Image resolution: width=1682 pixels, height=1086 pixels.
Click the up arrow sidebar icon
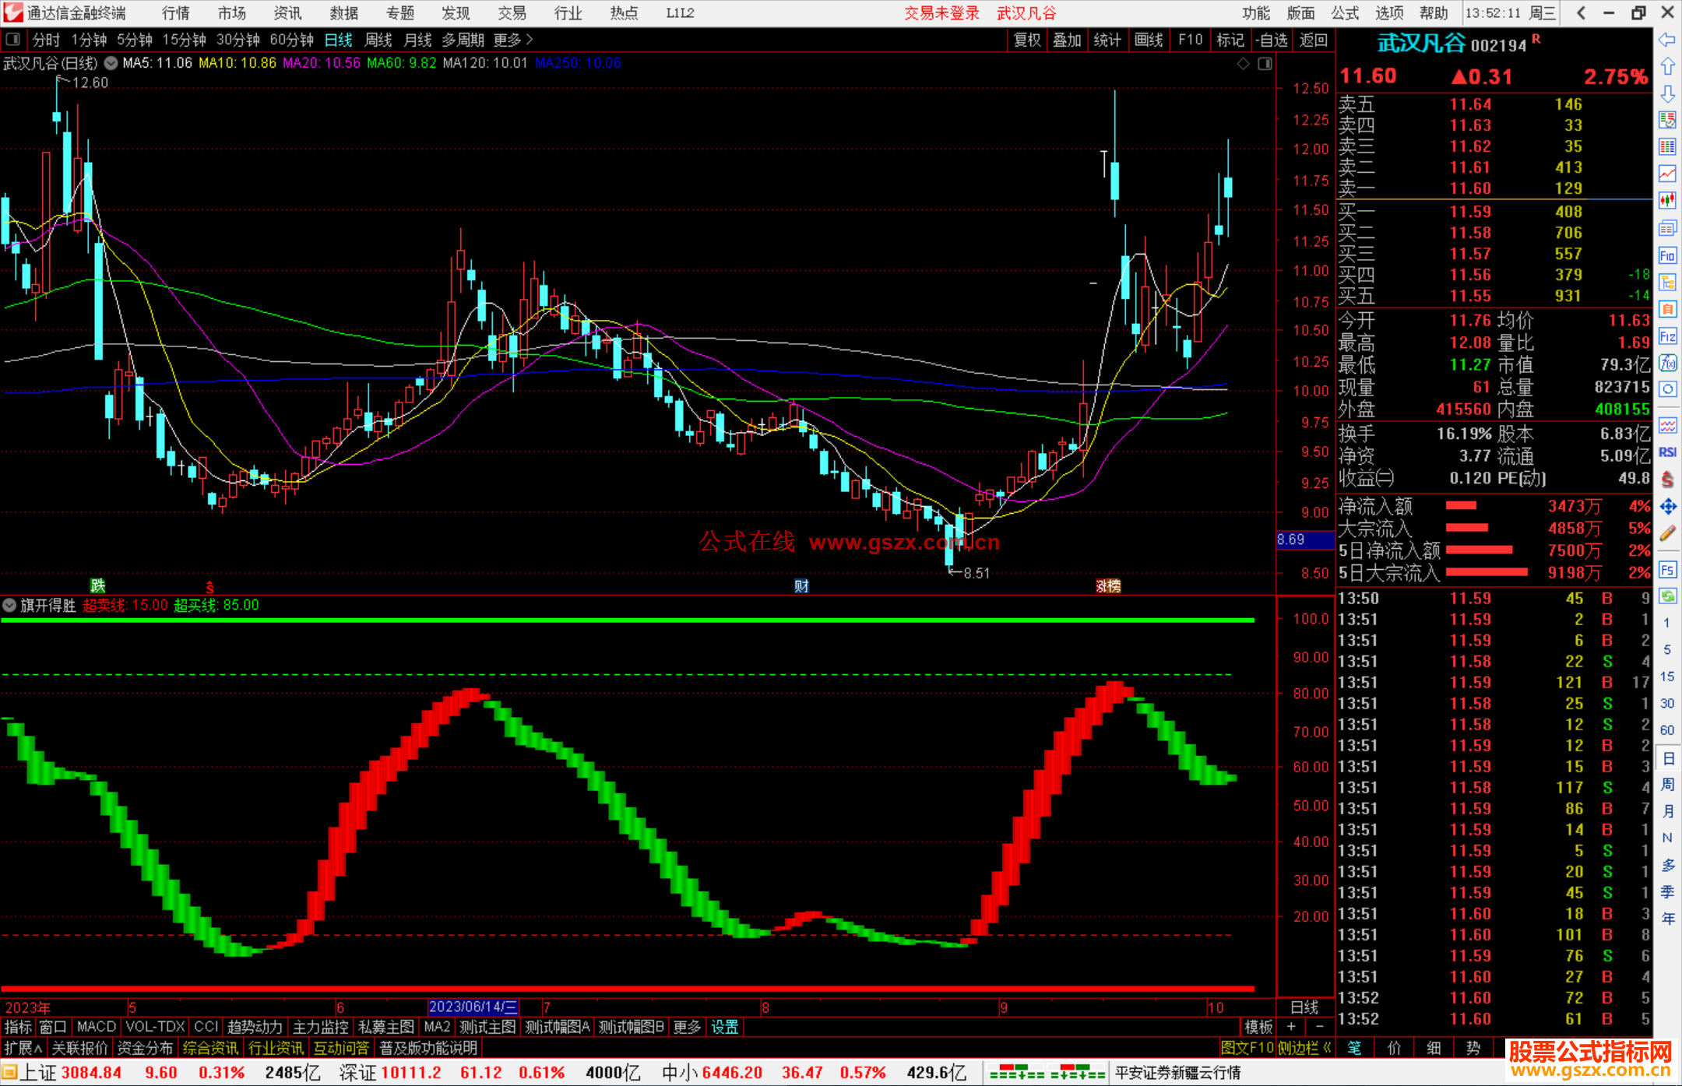[1667, 67]
